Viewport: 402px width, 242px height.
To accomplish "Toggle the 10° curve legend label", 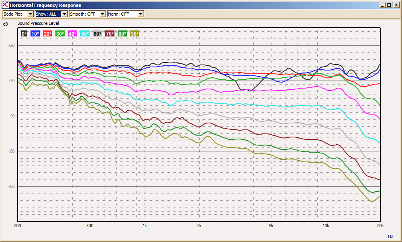I will coord(35,34).
